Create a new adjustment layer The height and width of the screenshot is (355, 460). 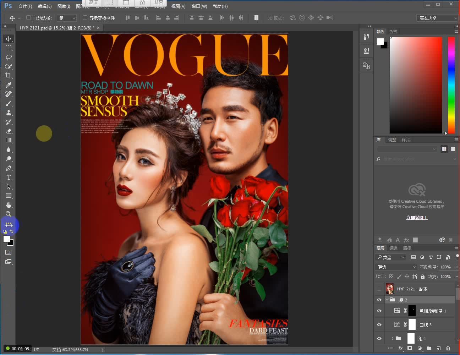pyautogui.click(x=420, y=348)
